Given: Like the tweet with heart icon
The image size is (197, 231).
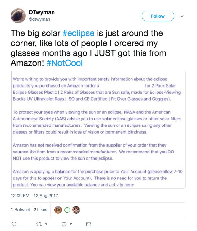Looking at the screenshot, I should (64, 224).
